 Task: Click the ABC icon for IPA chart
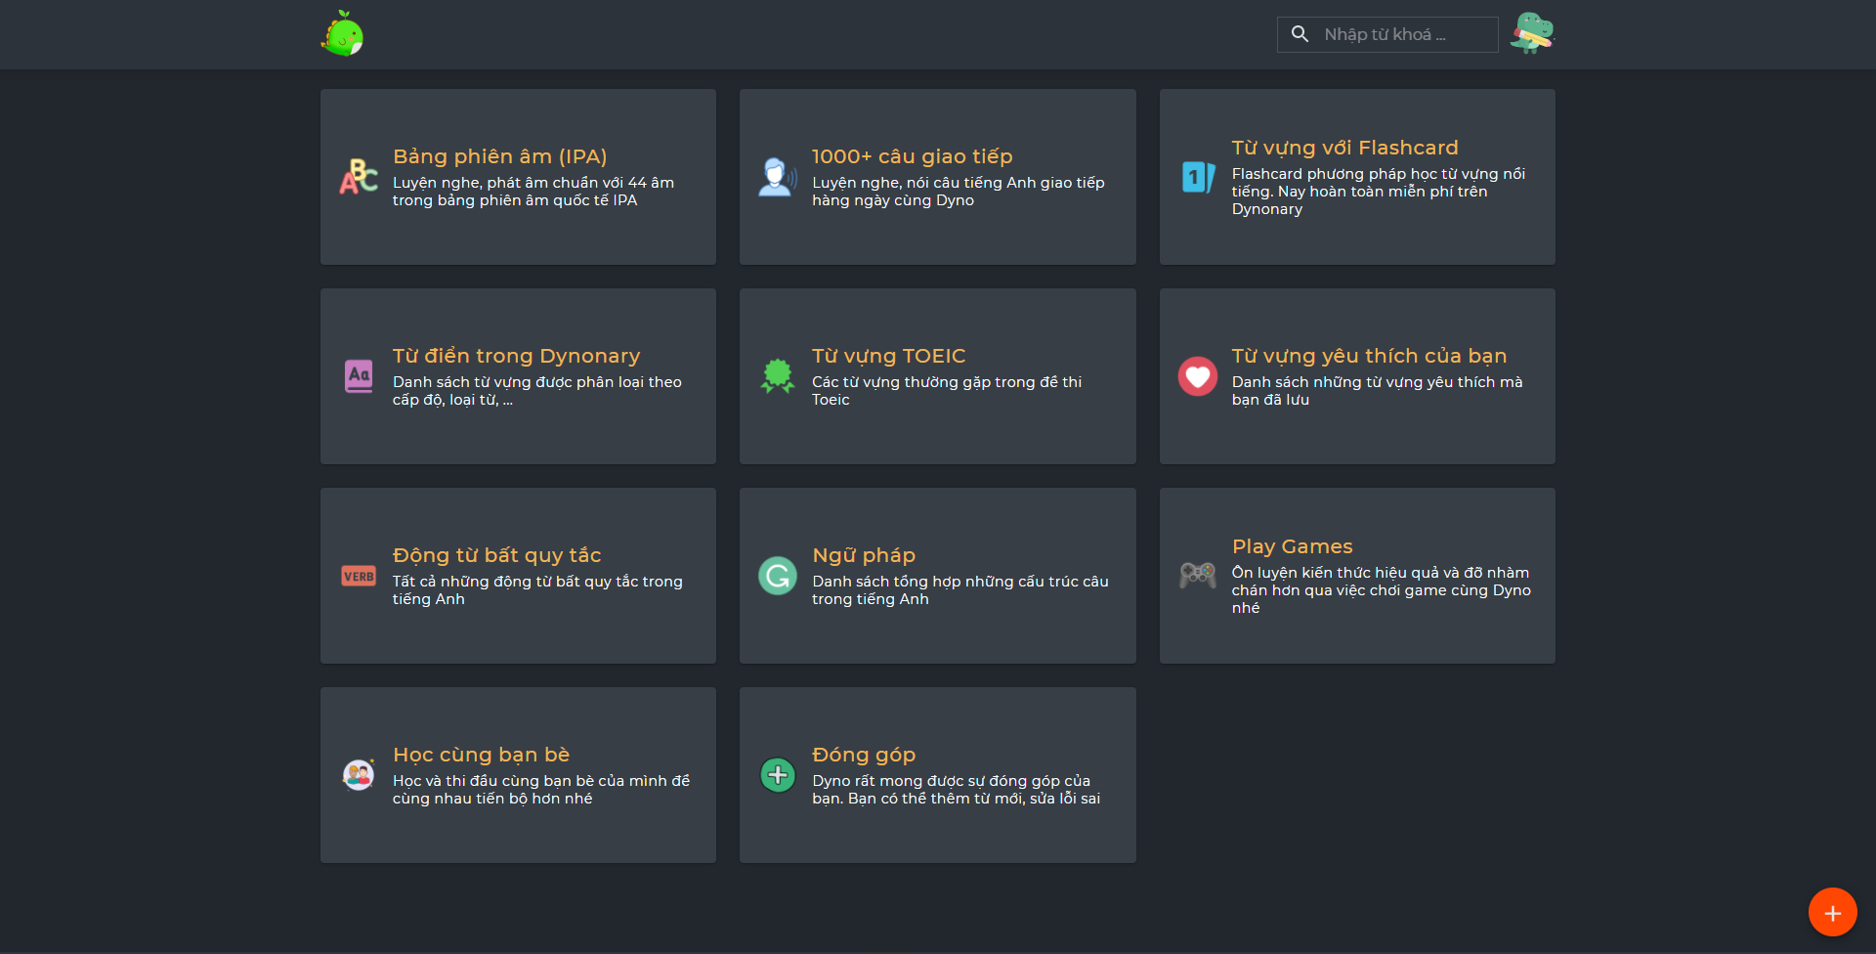click(x=359, y=177)
